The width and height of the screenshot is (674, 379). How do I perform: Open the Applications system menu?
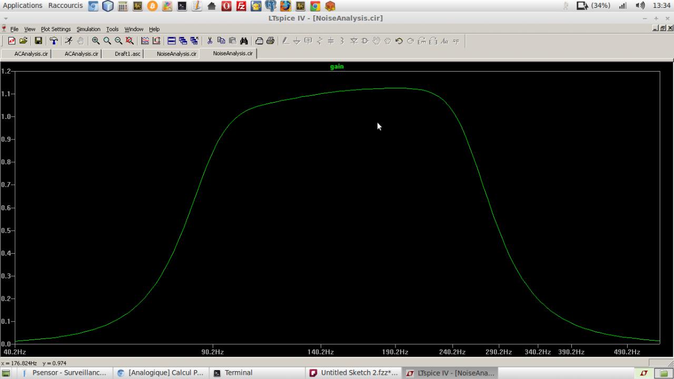click(x=22, y=6)
